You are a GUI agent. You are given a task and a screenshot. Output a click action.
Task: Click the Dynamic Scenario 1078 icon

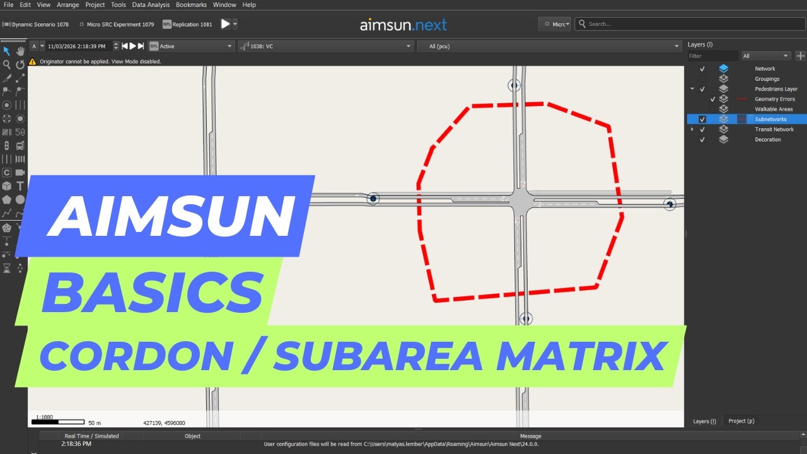click(6, 24)
